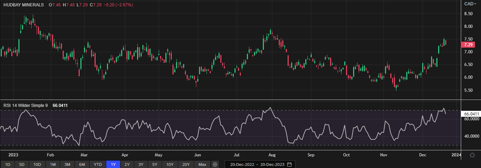Click the 8.50 price axis label
Image resolution: width=481 pixels, height=168 pixels.
468,14
